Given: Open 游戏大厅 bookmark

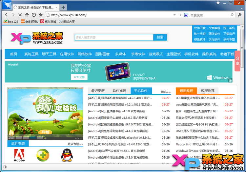Looking at the screenshot, I should pos(67,22).
